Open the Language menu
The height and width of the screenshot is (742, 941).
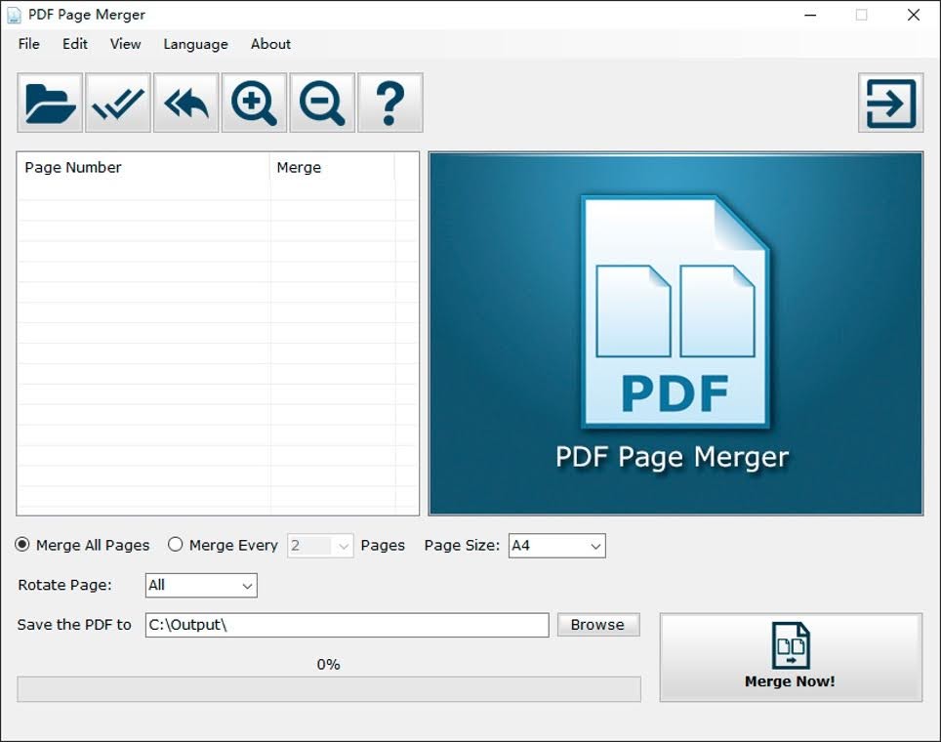(x=195, y=44)
